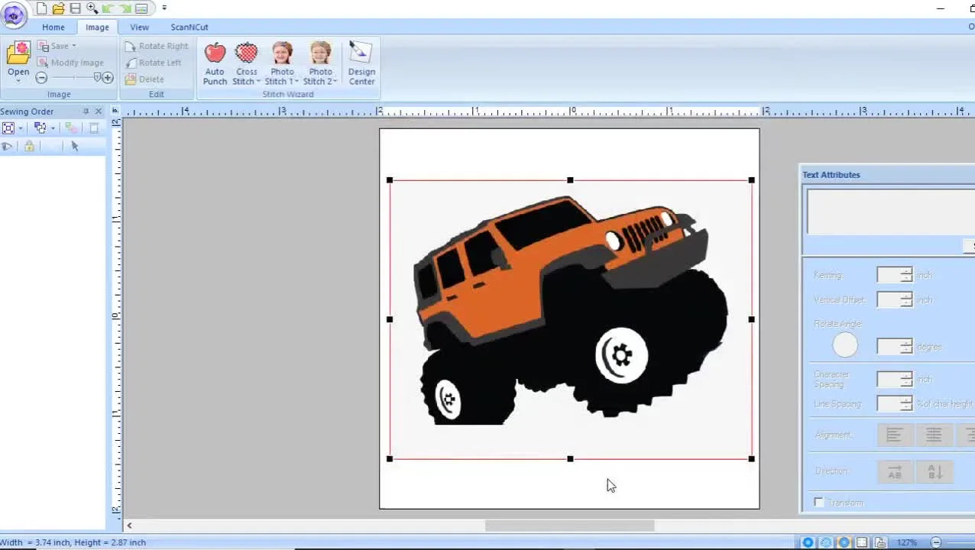Toggle the lock icon in Sewing Order

pos(29,146)
